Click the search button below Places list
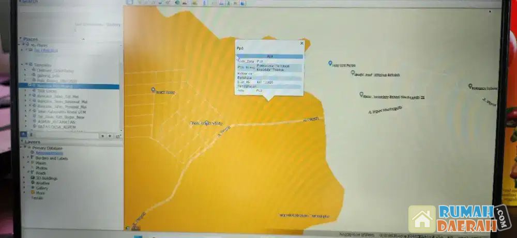Screen dimensions: 517x238 [23, 135]
